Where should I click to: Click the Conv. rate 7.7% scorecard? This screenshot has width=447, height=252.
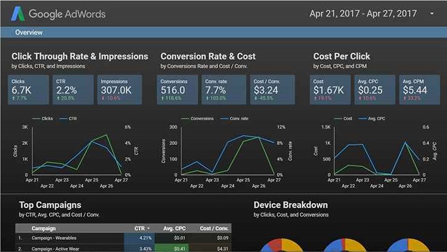pyautogui.click(x=224, y=89)
